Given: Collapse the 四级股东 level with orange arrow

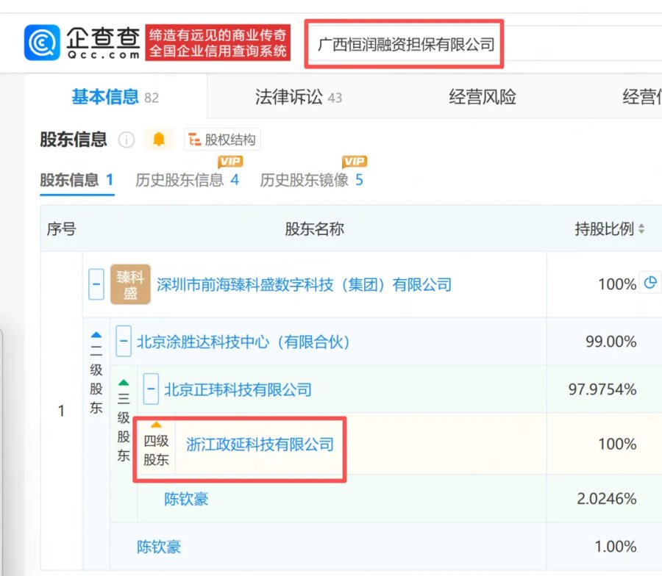Looking at the screenshot, I should 156,425.
